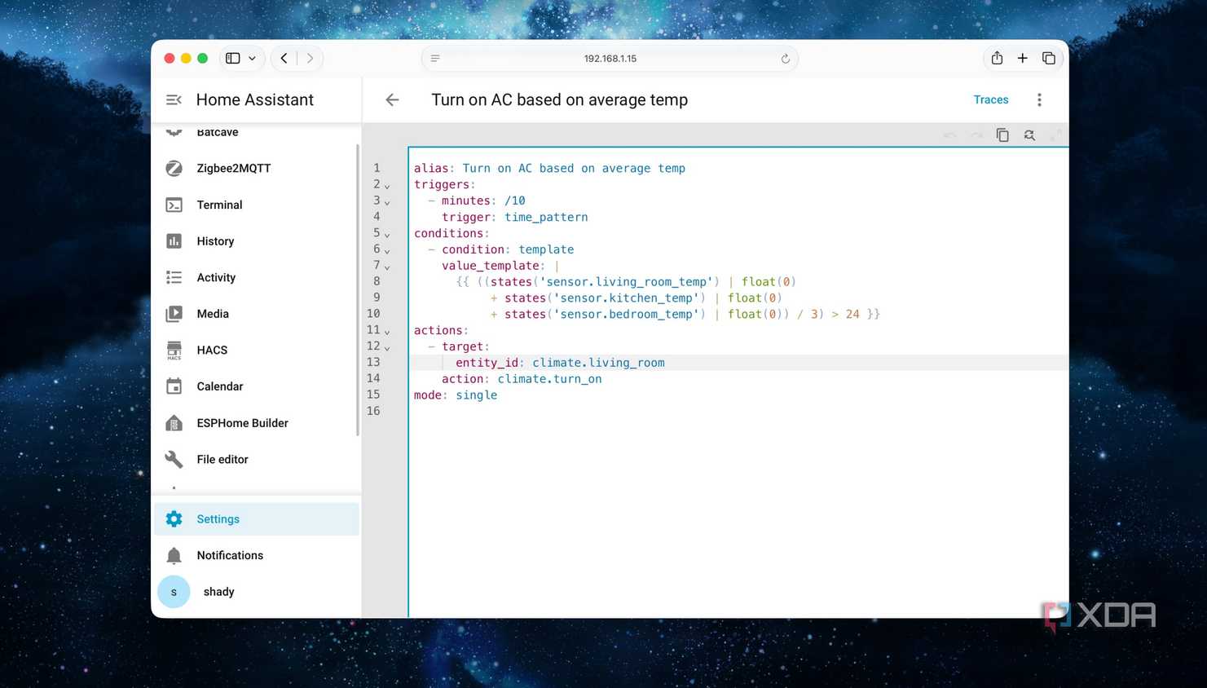Open a new browser tab with plus icon

[1022, 59]
